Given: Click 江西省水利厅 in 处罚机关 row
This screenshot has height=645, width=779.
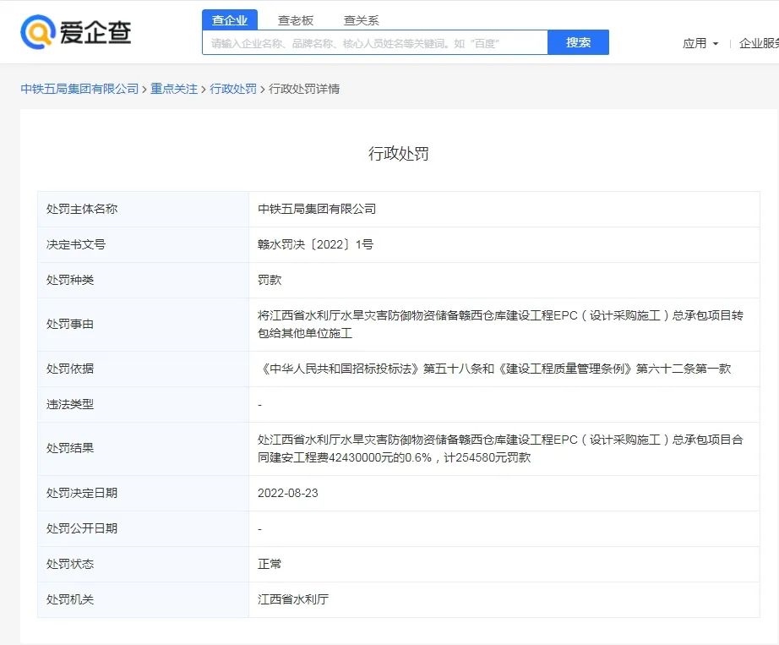Looking at the screenshot, I should [x=293, y=599].
